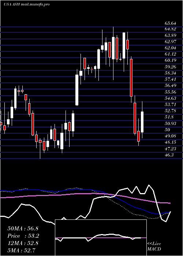The width and height of the screenshot is (183, 256).
Task: Select the 59.26 price level
Action: 171,67
